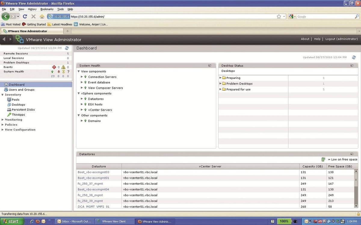Screen dimensions: 361x225
Task: Click the search magnifier in the Google box
Action: coord(357,16)
